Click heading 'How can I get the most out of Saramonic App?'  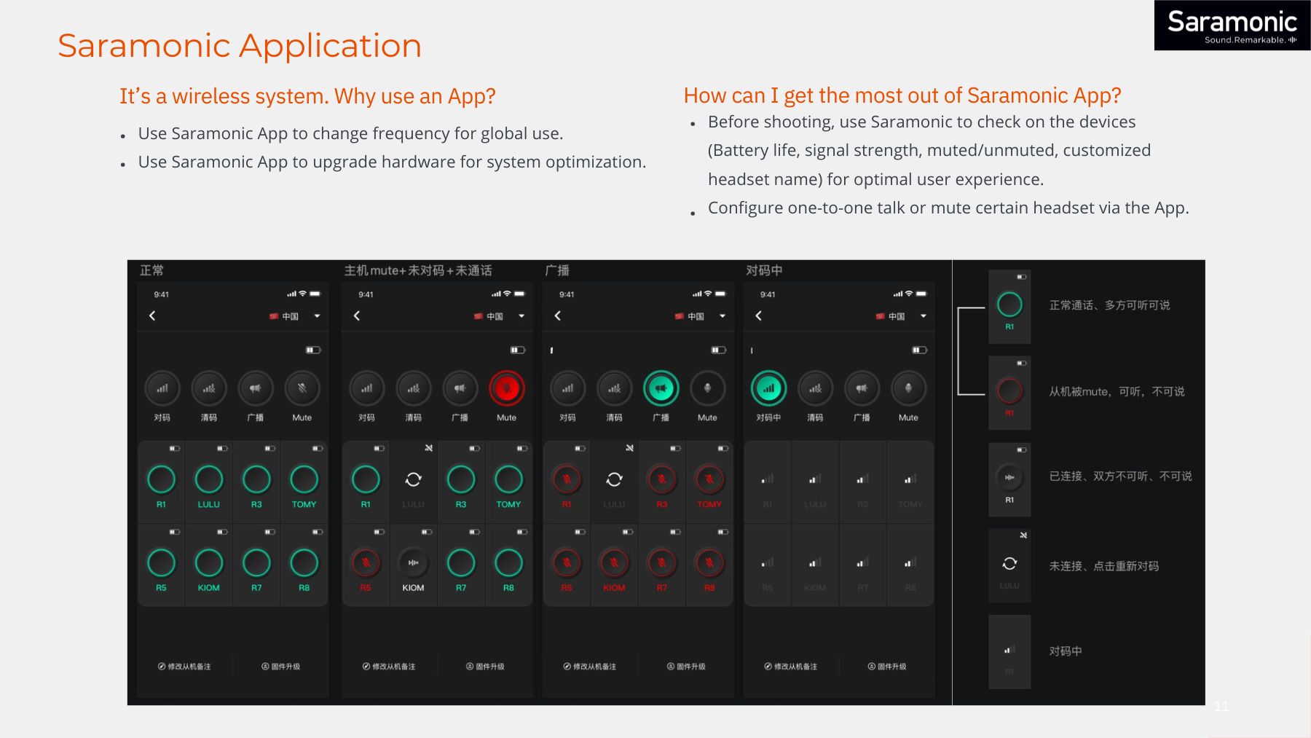tap(902, 95)
